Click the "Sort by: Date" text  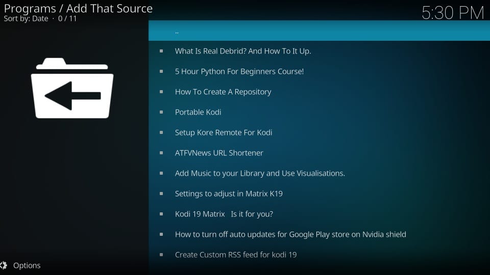[26, 19]
